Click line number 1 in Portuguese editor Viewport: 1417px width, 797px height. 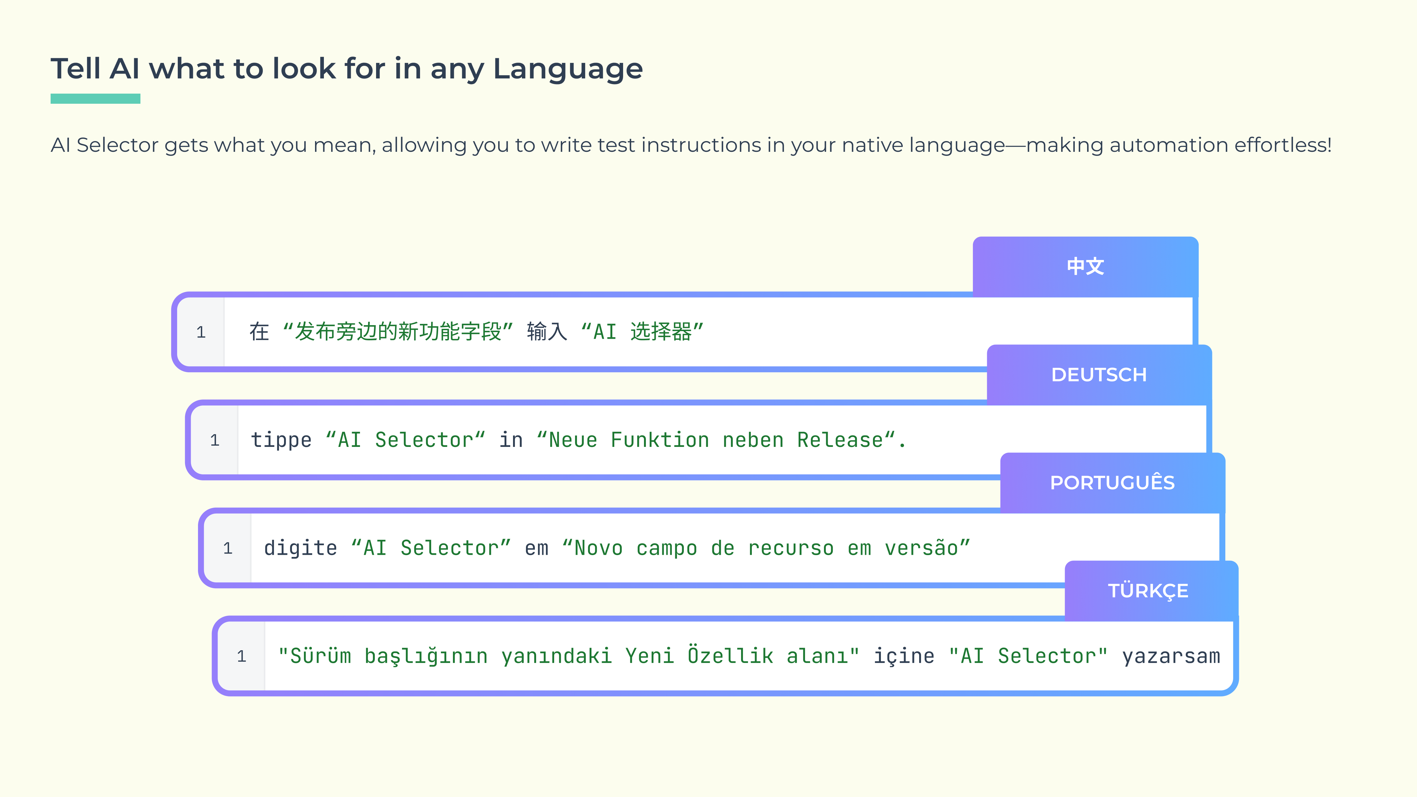228,548
